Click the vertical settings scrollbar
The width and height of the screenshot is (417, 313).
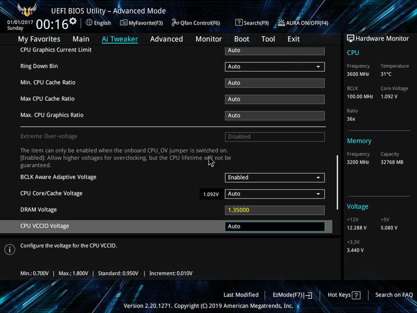click(338, 182)
